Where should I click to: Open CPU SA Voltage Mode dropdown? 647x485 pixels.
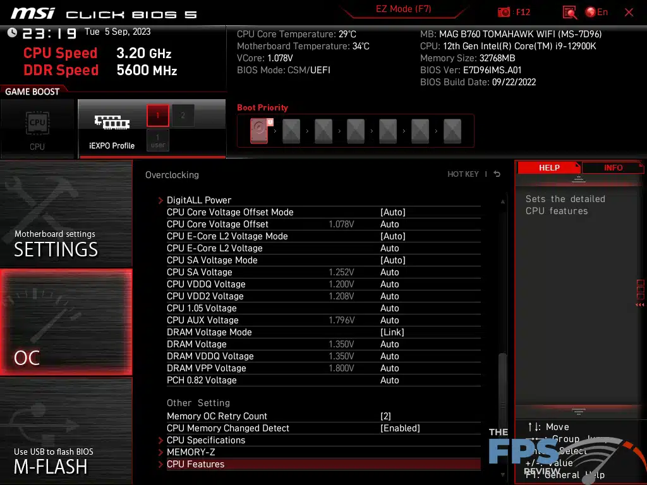[x=393, y=260]
